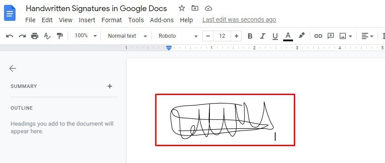Decrease the font size
Viewport: 385px width, 163px height.
click(x=208, y=36)
